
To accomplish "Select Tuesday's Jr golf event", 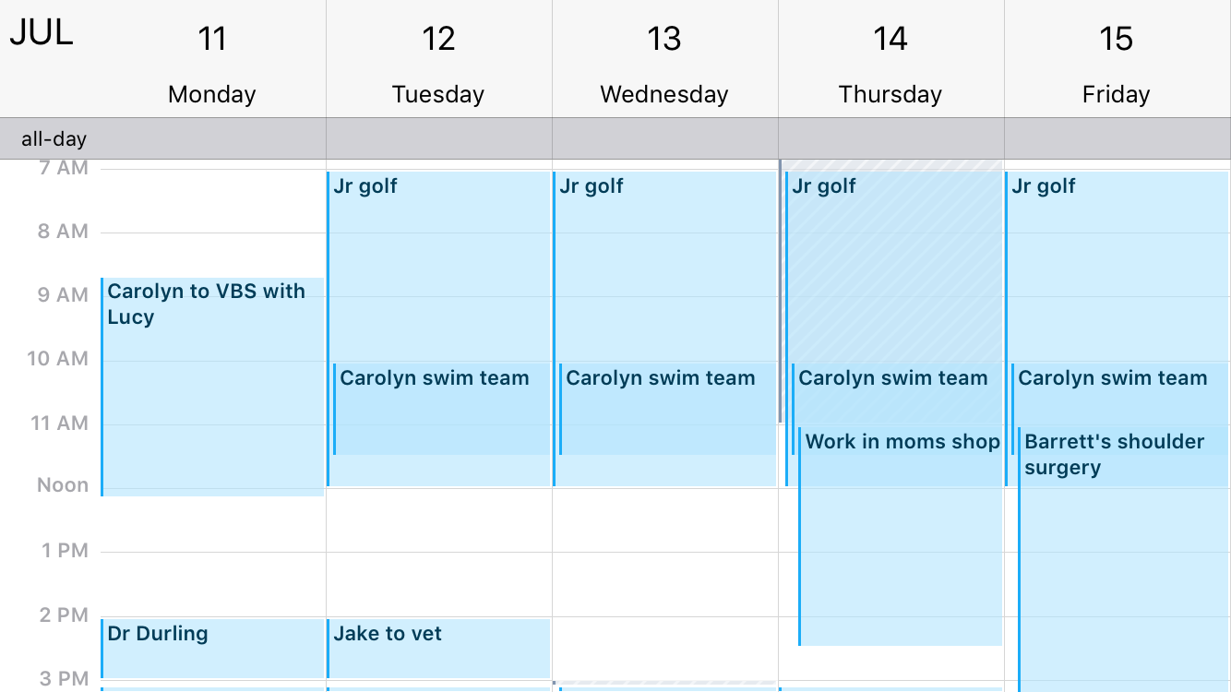I will (x=438, y=268).
